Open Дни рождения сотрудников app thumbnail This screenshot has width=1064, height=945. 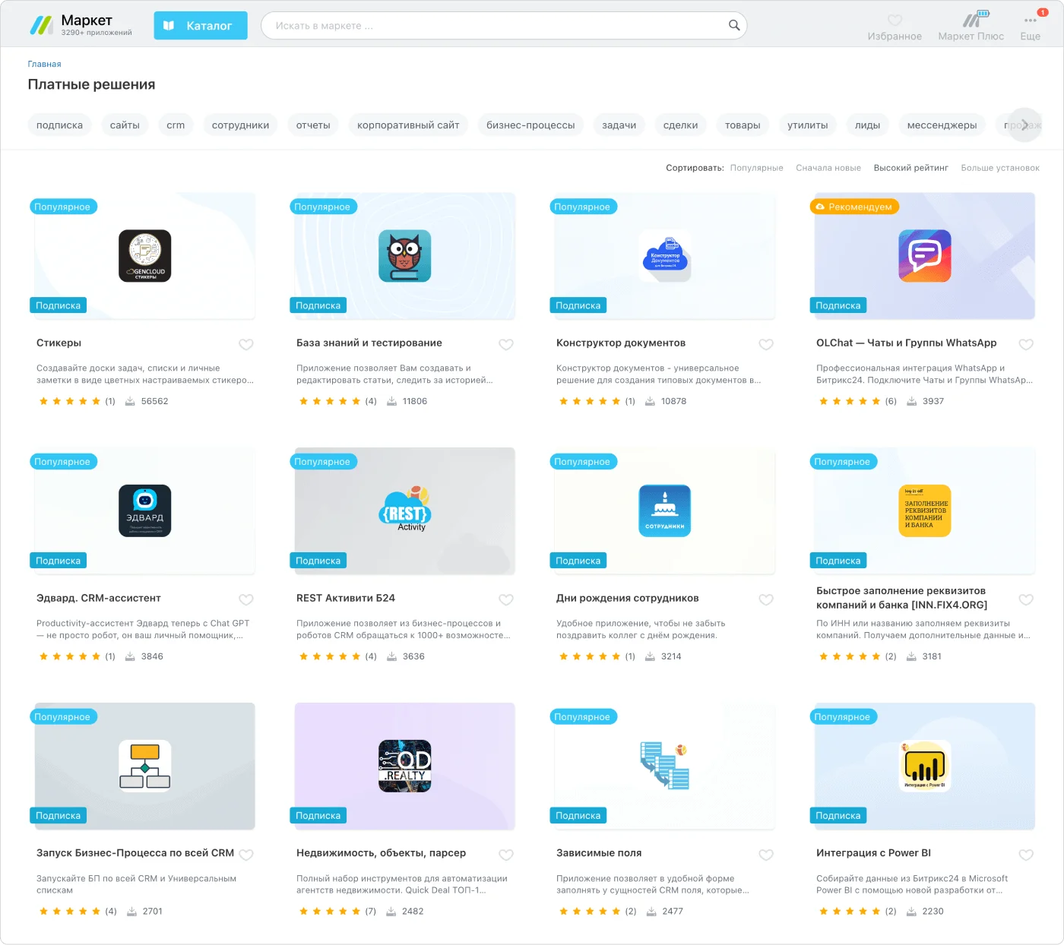pyautogui.click(x=664, y=510)
